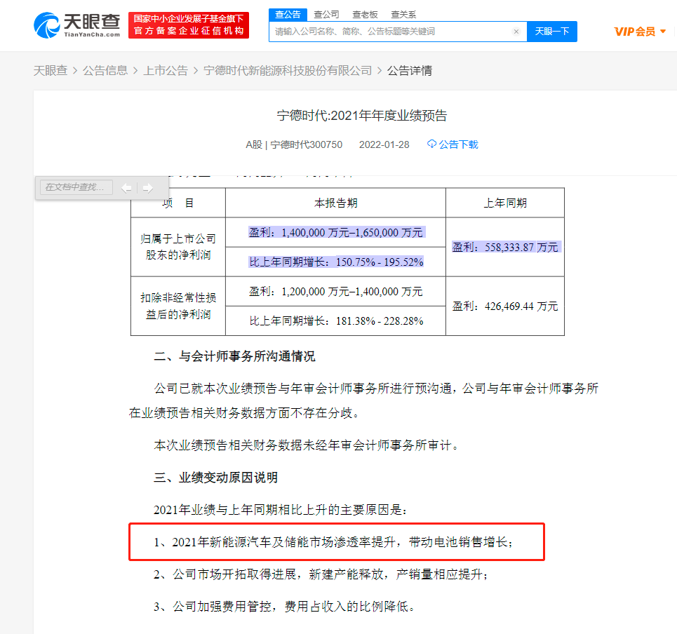Image resolution: width=677 pixels, height=634 pixels.
Task: Click the date 2022-01-28
Action: pyautogui.click(x=384, y=144)
